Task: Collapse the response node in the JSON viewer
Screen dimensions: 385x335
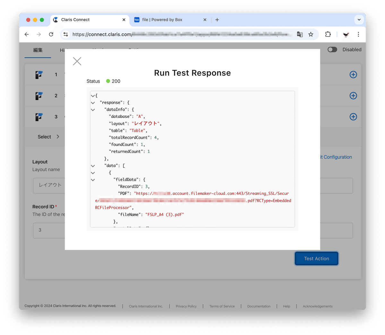Action: point(93,103)
